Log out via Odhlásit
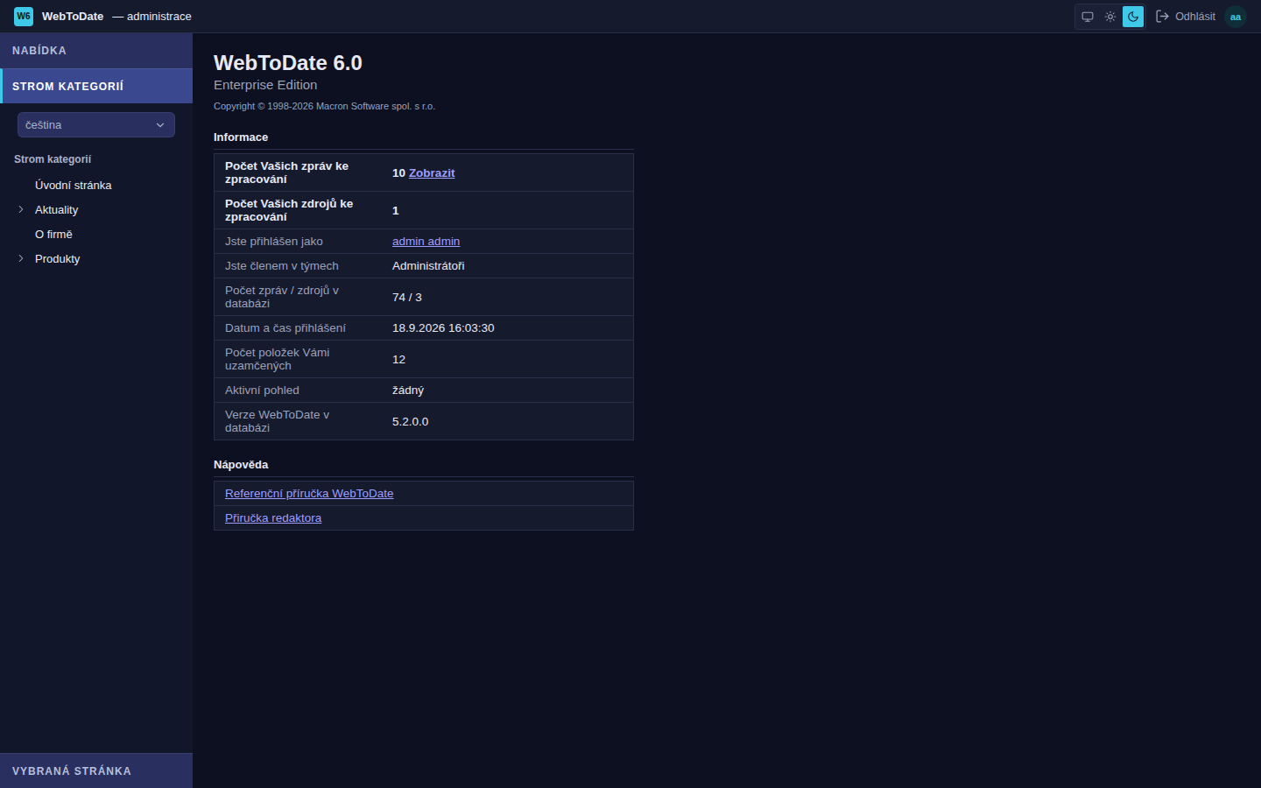Image resolution: width=1261 pixels, height=788 pixels. coord(1195,17)
